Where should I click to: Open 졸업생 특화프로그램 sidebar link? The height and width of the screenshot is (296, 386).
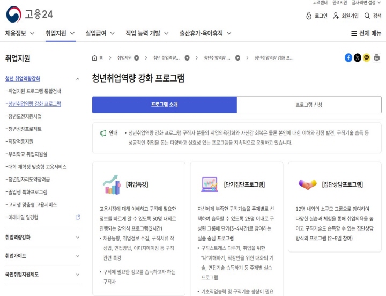[x=26, y=192]
